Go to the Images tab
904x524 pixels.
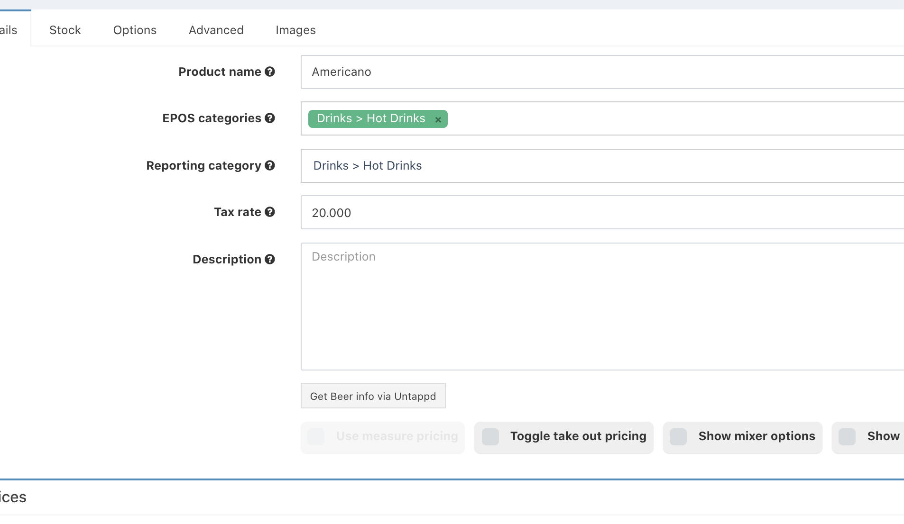295,30
